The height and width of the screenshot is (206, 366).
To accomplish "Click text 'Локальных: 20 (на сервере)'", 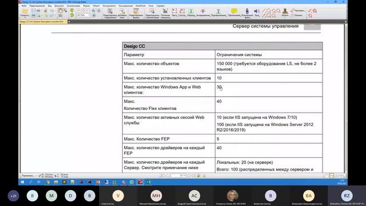I will (245, 163).
